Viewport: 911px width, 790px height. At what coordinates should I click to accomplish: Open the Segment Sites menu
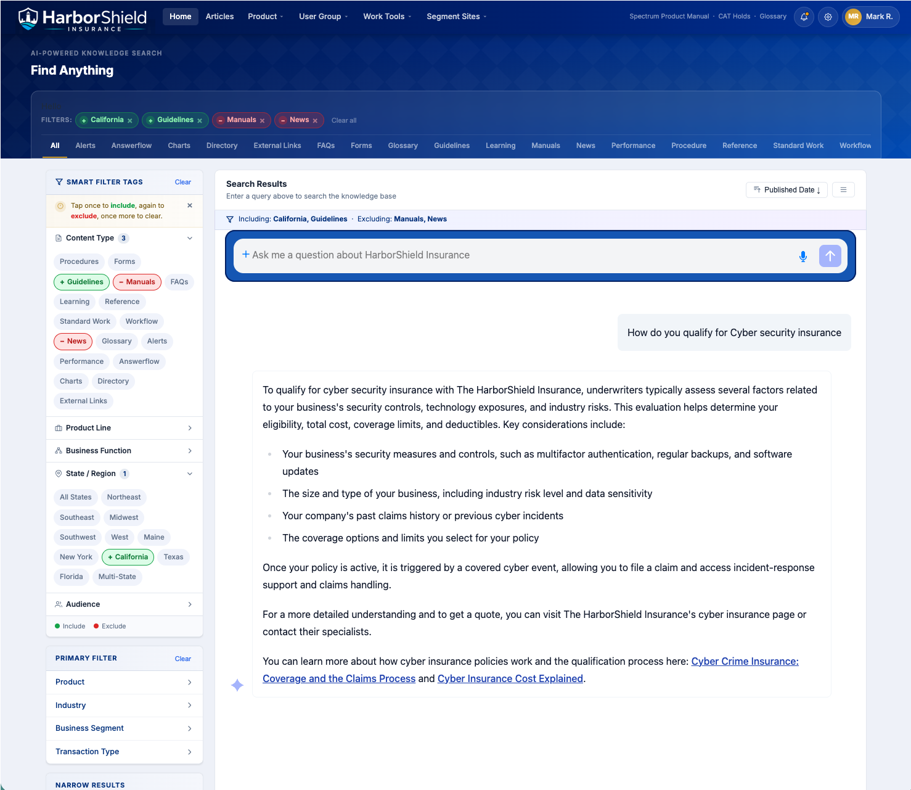pos(456,17)
